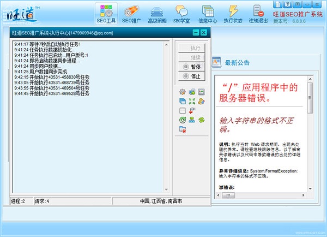The image size is (327, 237).
Task: Click the four green arrows expand icon
Action: click(192, 101)
